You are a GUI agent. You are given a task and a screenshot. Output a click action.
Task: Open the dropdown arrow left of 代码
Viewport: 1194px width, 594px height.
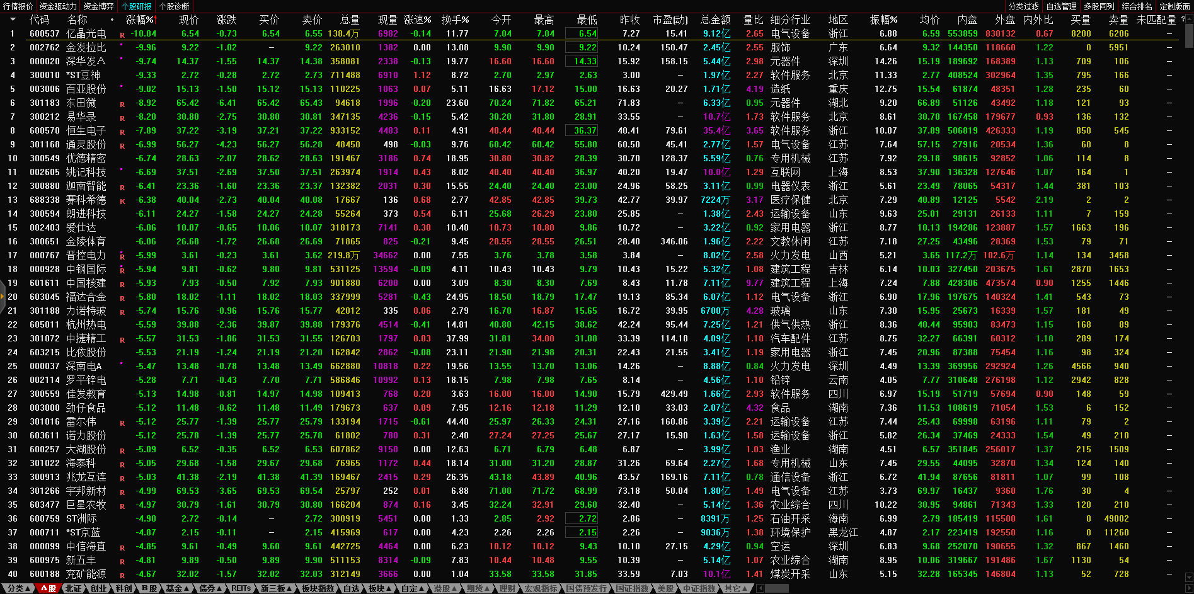13,20
